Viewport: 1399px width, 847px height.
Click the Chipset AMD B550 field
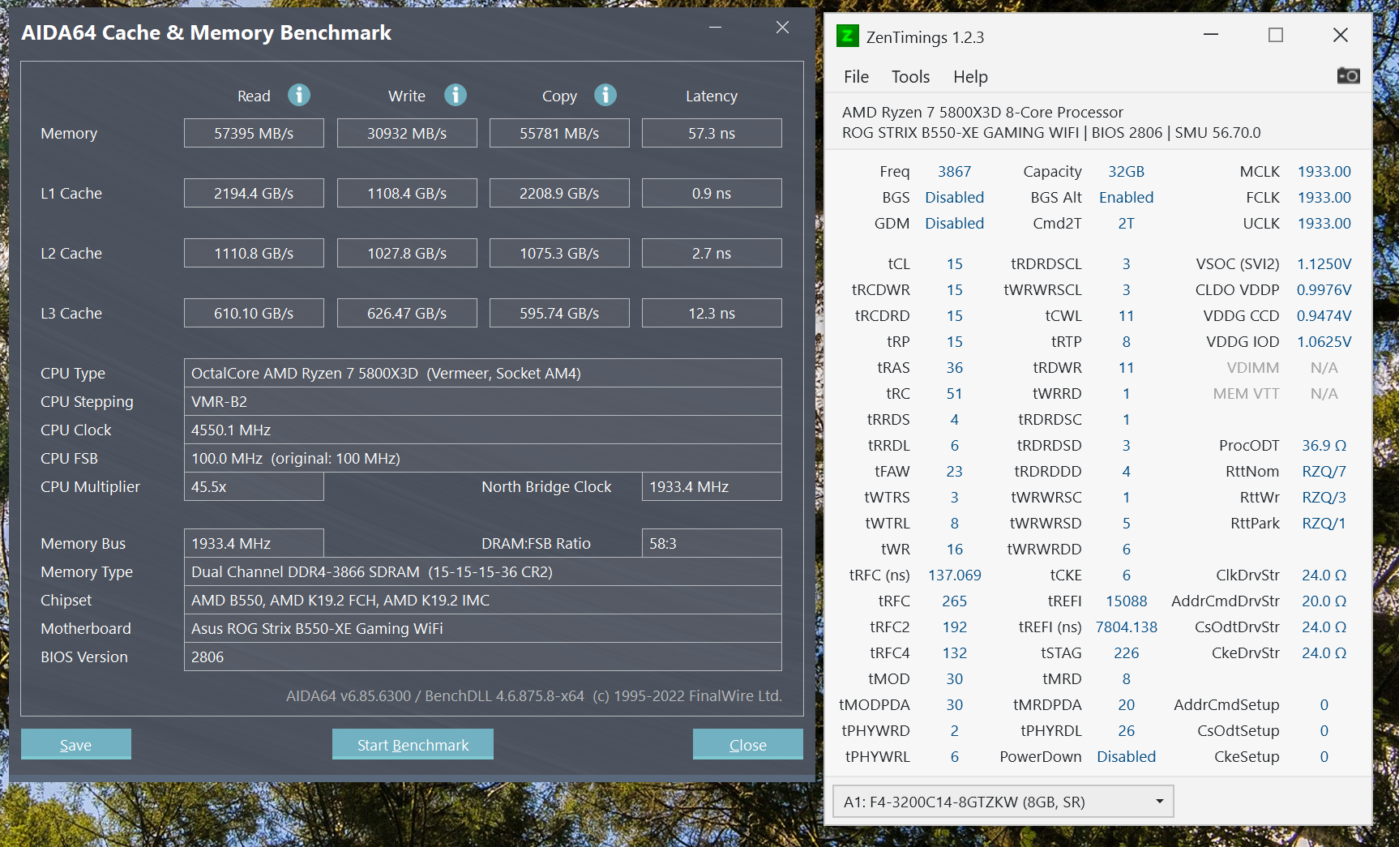coord(483,600)
